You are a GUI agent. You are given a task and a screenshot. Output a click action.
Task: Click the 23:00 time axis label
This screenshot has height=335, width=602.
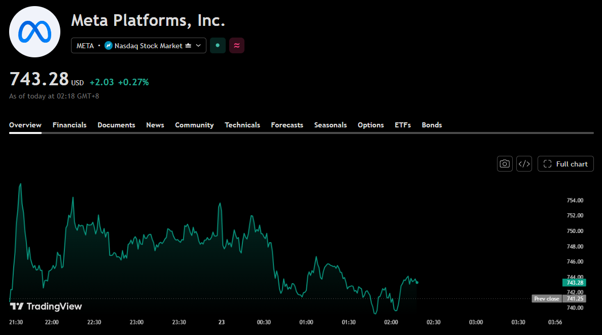pyautogui.click(x=136, y=322)
